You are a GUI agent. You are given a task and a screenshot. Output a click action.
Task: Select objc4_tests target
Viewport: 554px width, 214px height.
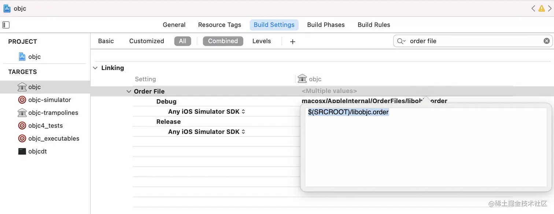point(45,125)
